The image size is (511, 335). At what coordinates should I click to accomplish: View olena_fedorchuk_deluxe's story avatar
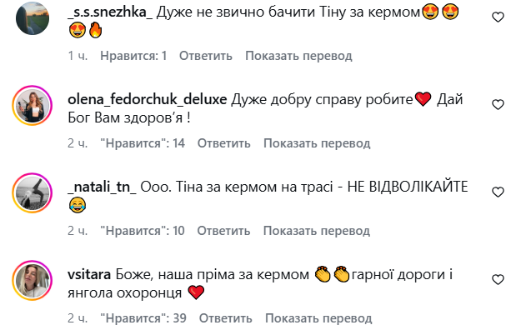[33, 106]
